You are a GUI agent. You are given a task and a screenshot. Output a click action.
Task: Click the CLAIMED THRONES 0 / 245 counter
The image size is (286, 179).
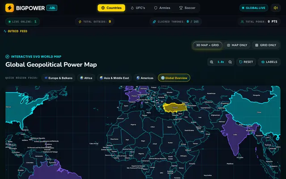pos(176,21)
